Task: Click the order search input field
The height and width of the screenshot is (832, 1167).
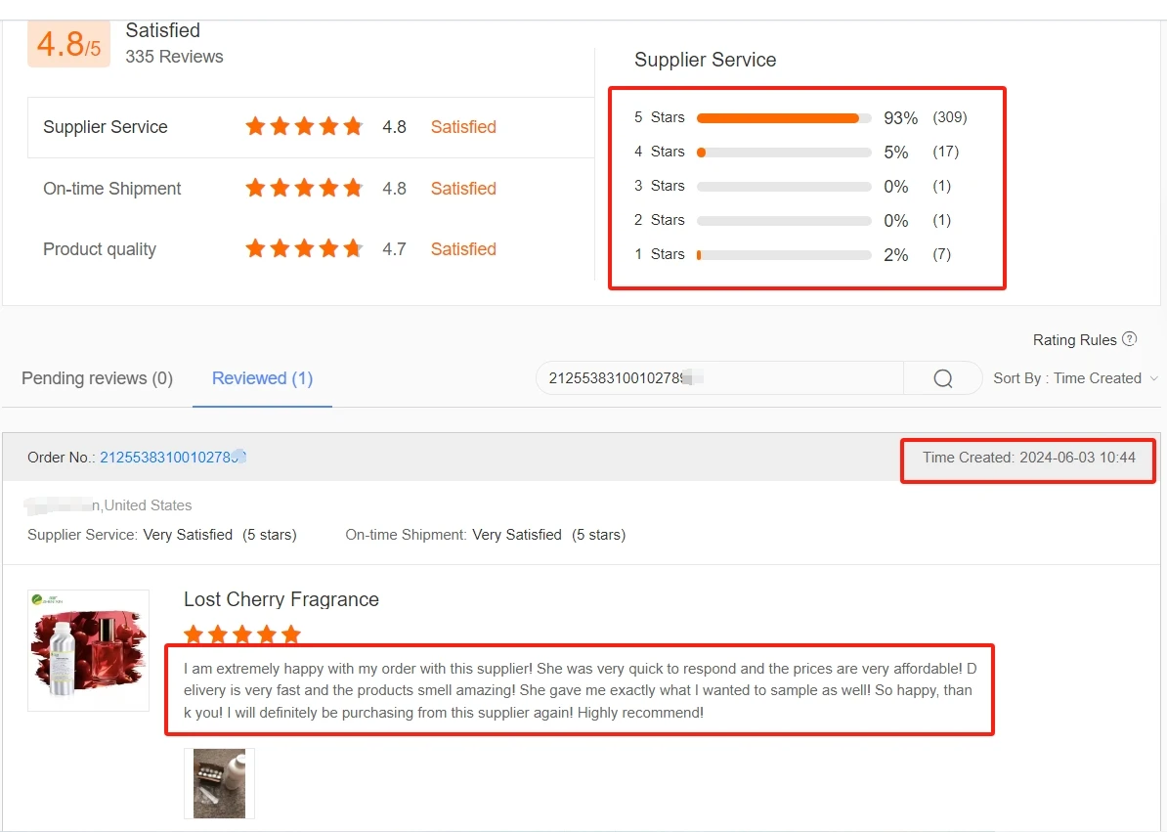Action: (718, 378)
